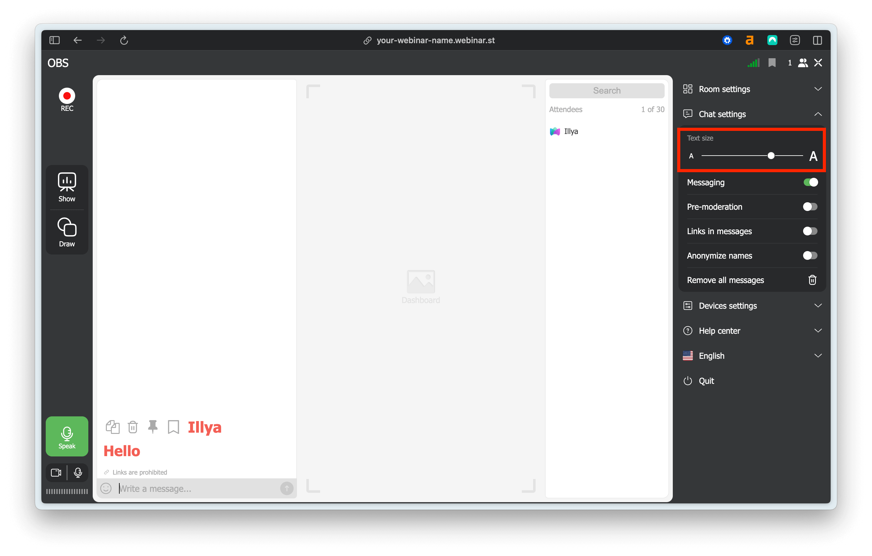The width and height of the screenshot is (872, 556).
Task: Open camera settings in the bottom left
Action: point(56,473)
